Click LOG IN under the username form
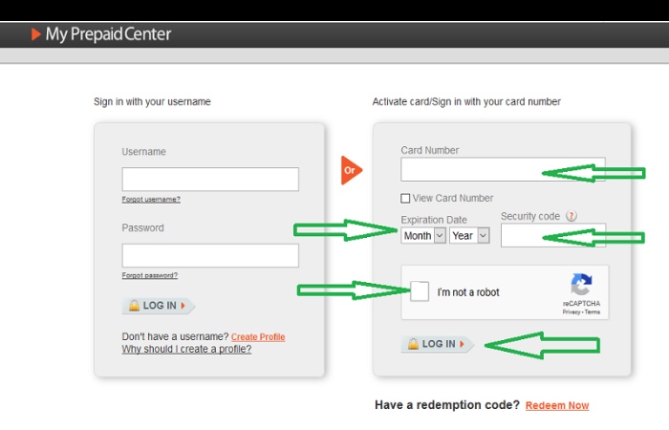Viewport: 669px width, 430px height. (x=159, y=306)
